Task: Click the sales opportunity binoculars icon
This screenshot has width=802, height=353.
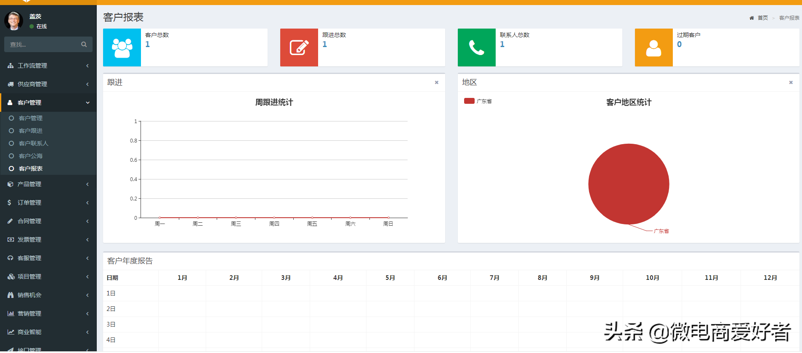Action: (11, 295)
